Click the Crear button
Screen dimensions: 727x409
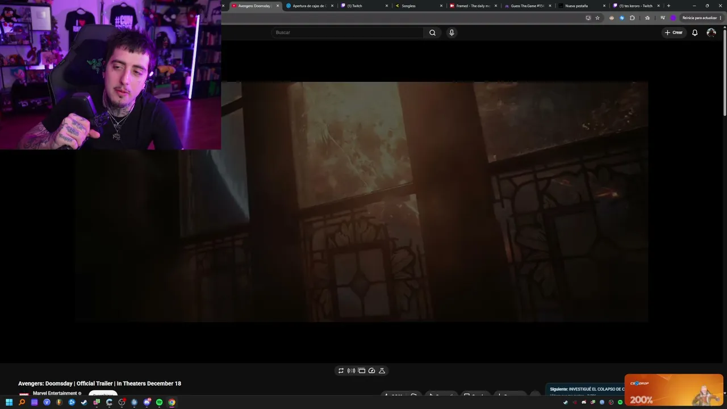tap(674, 32)
